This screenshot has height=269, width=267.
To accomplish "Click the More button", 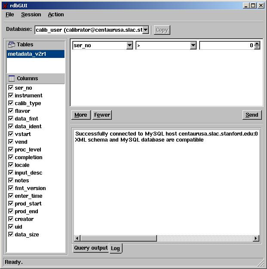I will click(x=80, y=115).
